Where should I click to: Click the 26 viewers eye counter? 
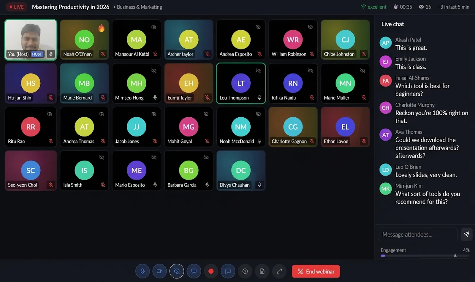click(x=425, y=7)
